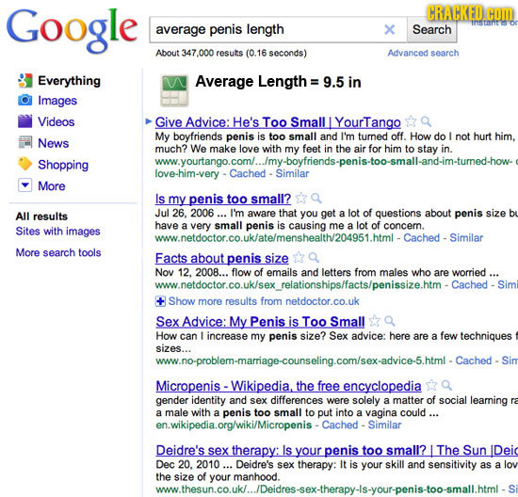
Task: Click the News newspaper icon
Action: (25, 143)
